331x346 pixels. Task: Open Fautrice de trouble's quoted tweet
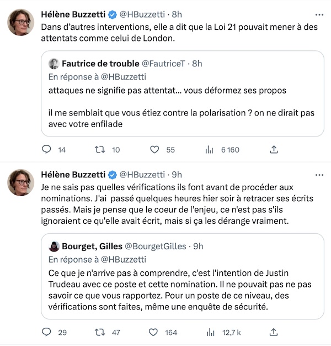183,93
